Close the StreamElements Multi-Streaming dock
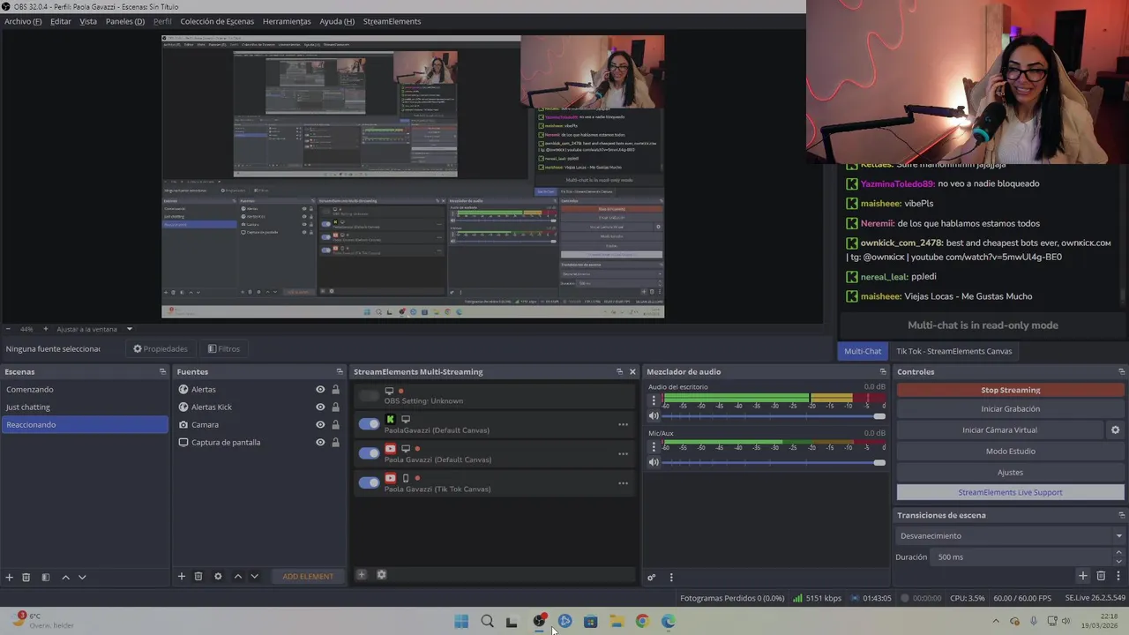Image resolution: width=1129 pixels, height=635 pixels. tap(632, 371)
